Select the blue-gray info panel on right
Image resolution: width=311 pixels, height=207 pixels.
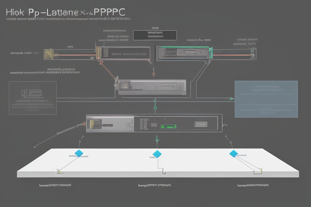pos(266,99)
